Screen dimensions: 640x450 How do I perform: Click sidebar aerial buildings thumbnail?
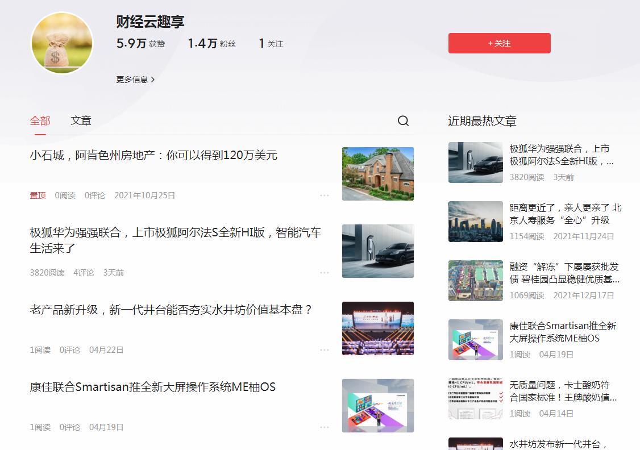click(x=476, y=281)
